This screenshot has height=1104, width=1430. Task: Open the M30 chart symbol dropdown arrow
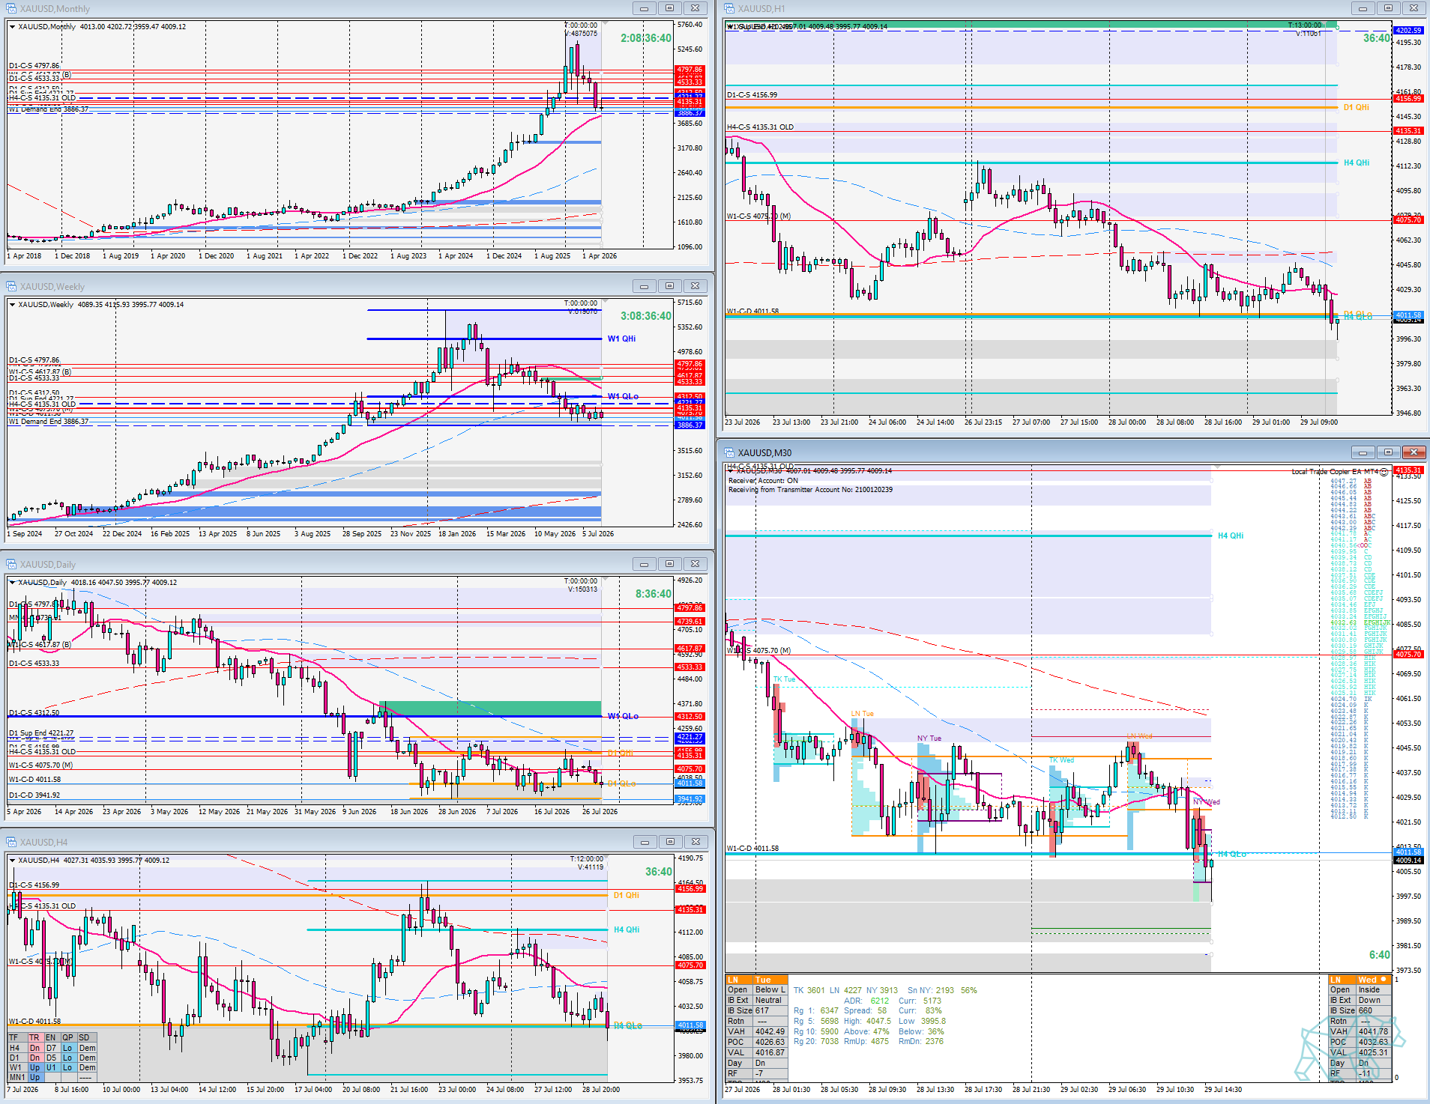pos(731,471)
